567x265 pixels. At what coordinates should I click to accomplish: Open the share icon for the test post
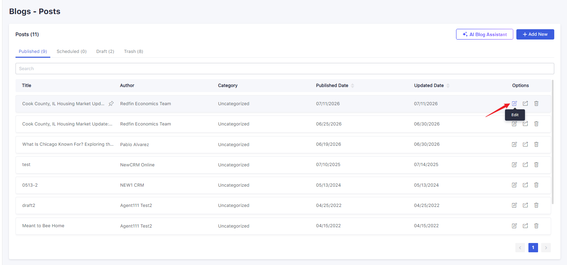525,165
